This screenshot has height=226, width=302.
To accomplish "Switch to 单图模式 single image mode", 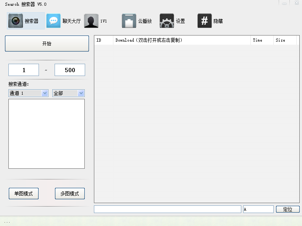I will pyautogui.click(x=24, y=194).
